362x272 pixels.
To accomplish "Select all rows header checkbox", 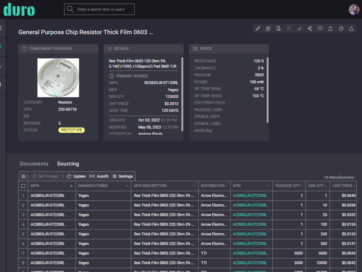I will click(x=23, y=186).
